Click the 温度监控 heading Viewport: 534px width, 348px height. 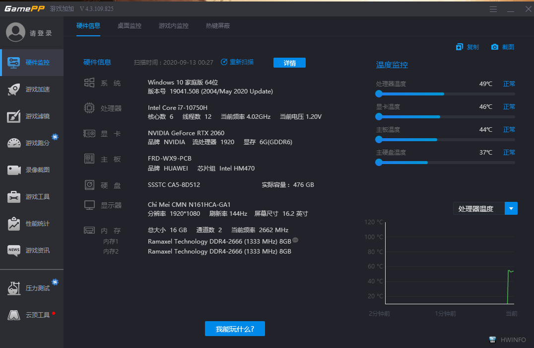pyautogui.click(x=392, y=65)
